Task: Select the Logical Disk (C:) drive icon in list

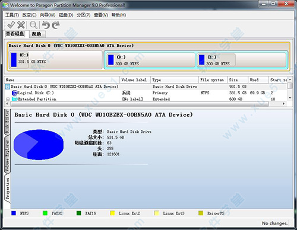Action: pos(14,93)
